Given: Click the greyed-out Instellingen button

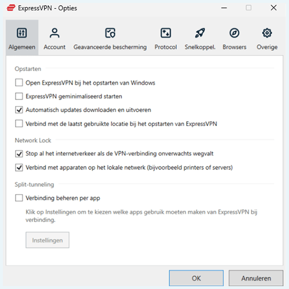Looking at the screenshot, I should pos(47,240).
